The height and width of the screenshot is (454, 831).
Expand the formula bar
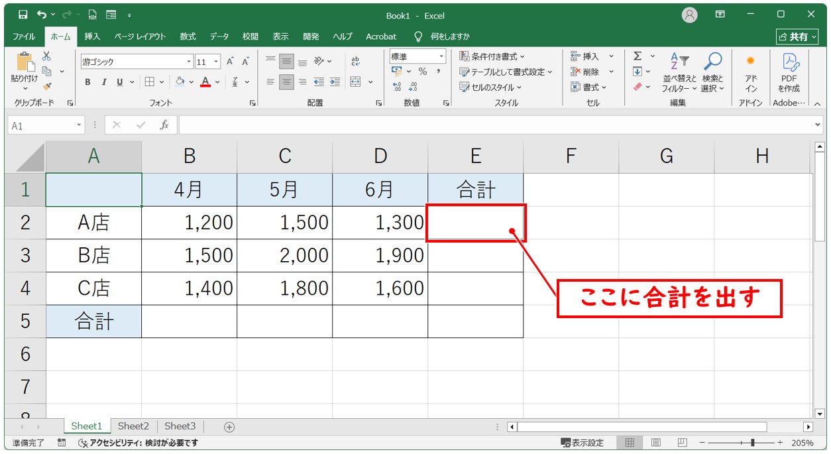[818, 125]
